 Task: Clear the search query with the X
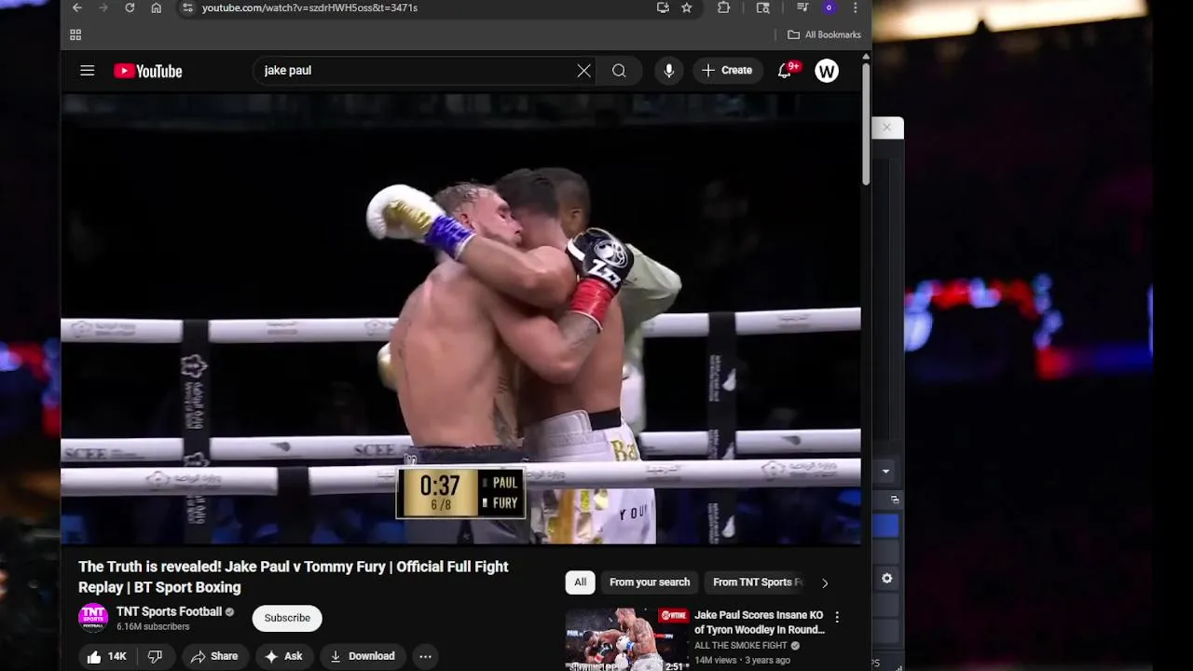(583, 71)
